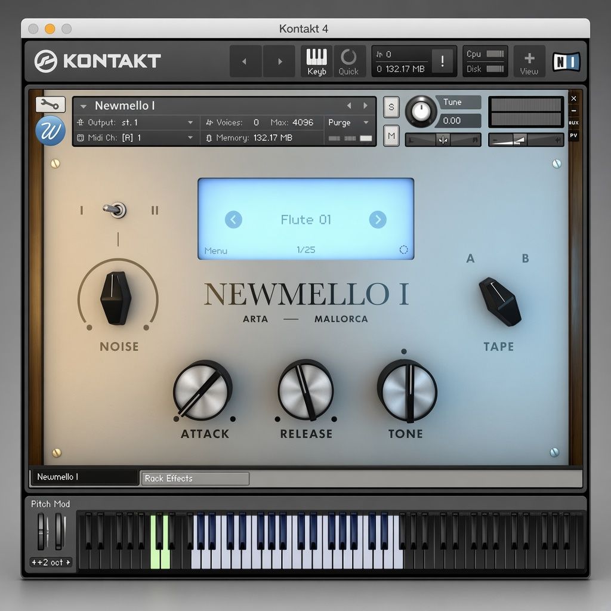611x611 pixels.
Task: Toggle the Keyb on-screen keyboard button
Action: click(x=316, y=61)
